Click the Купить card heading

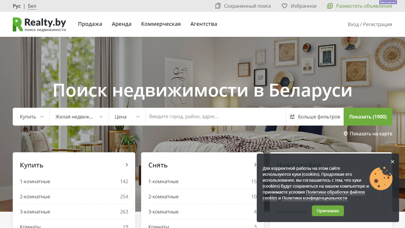32,165
